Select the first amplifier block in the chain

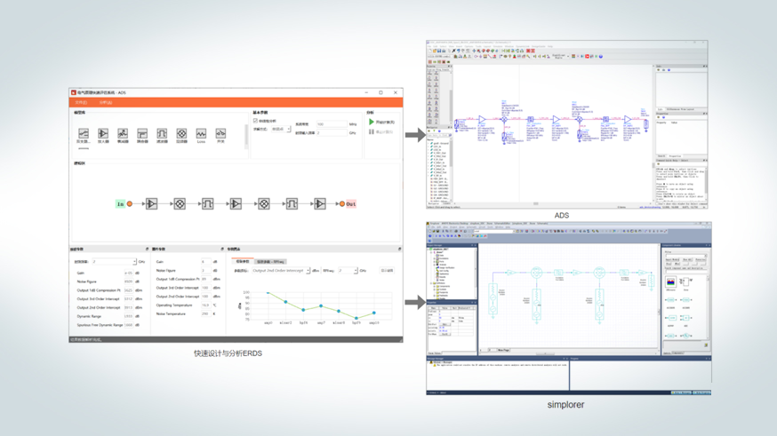click(151, 204)
